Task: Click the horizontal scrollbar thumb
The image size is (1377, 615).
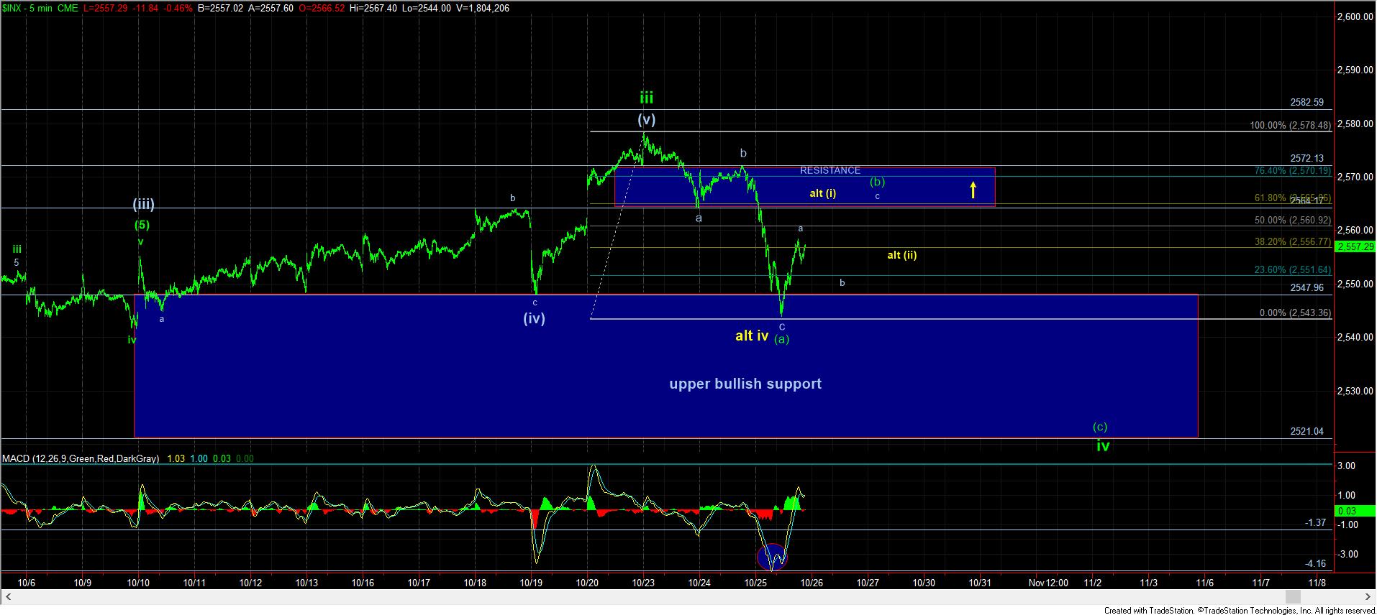Action: (1293, 597)
